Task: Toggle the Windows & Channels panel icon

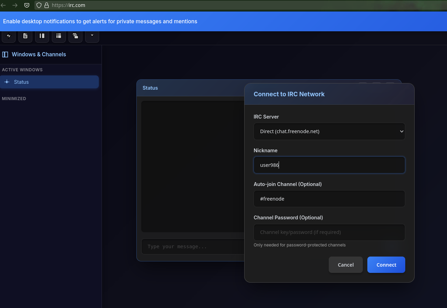Action: point(5,55)
